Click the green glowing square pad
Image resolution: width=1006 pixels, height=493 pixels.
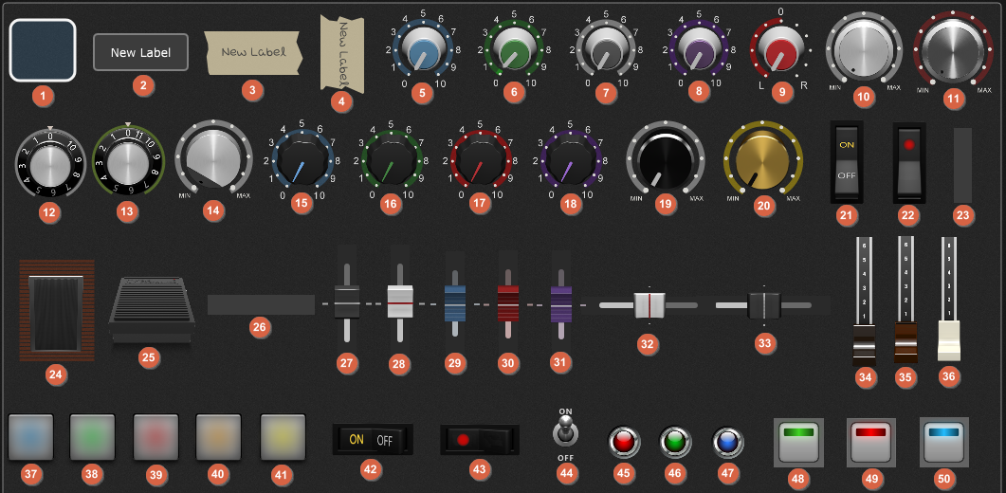click(92, 437)
